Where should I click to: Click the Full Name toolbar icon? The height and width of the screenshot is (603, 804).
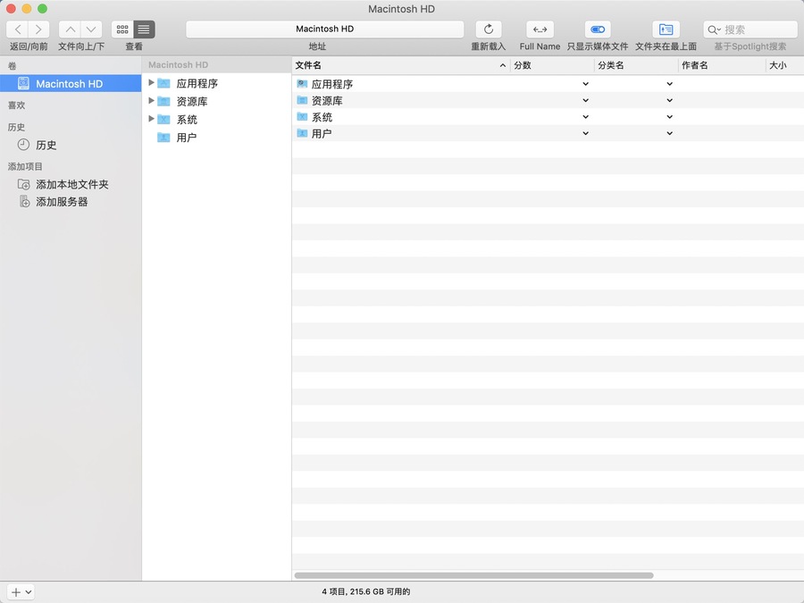(x=540, y=29)
